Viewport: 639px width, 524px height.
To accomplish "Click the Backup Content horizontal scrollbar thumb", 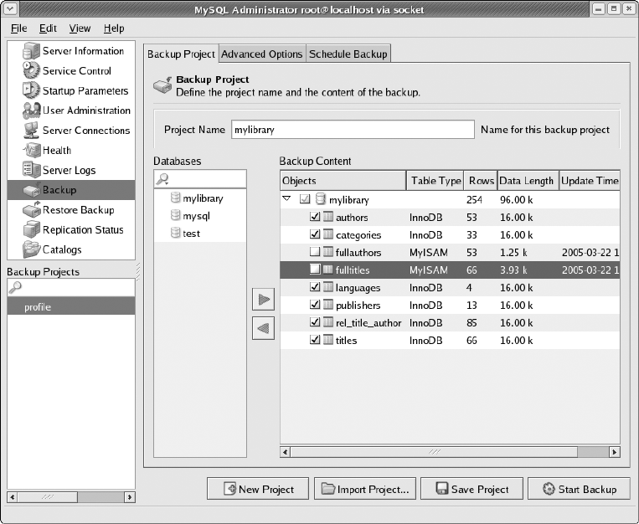I will (434, 452).
